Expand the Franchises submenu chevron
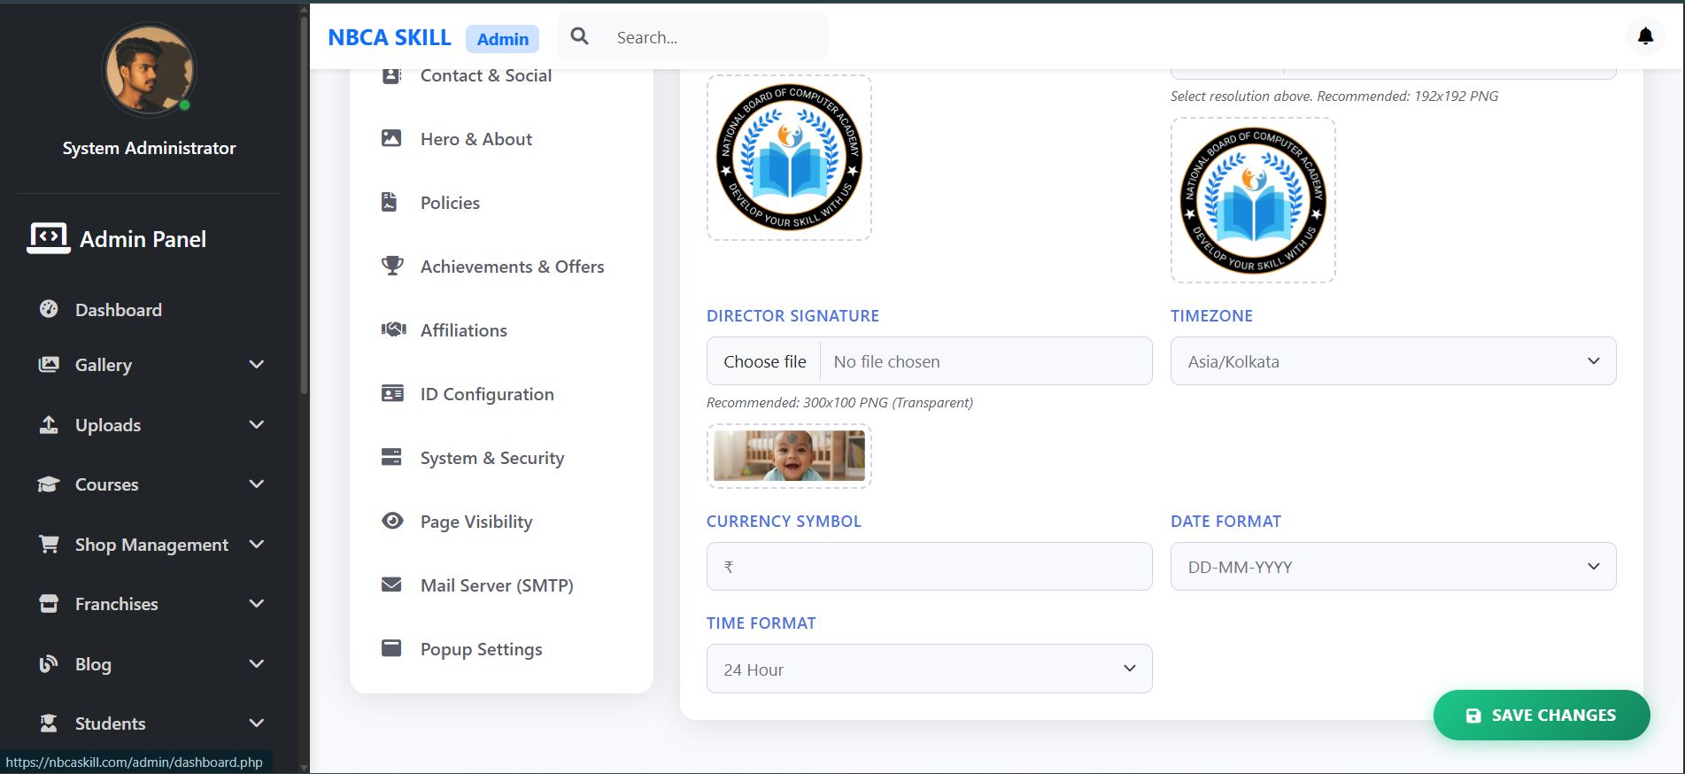The height and width of the screenshot is (774, 1685). [257, 603]
